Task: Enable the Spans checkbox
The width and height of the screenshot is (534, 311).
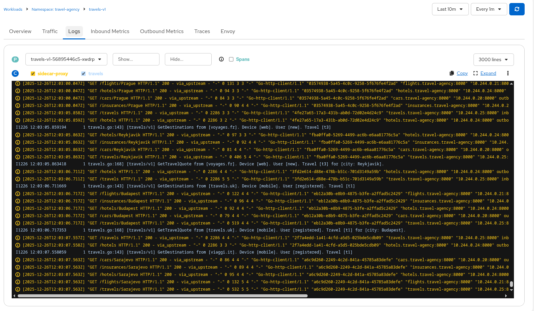Action: coord(231,59)
